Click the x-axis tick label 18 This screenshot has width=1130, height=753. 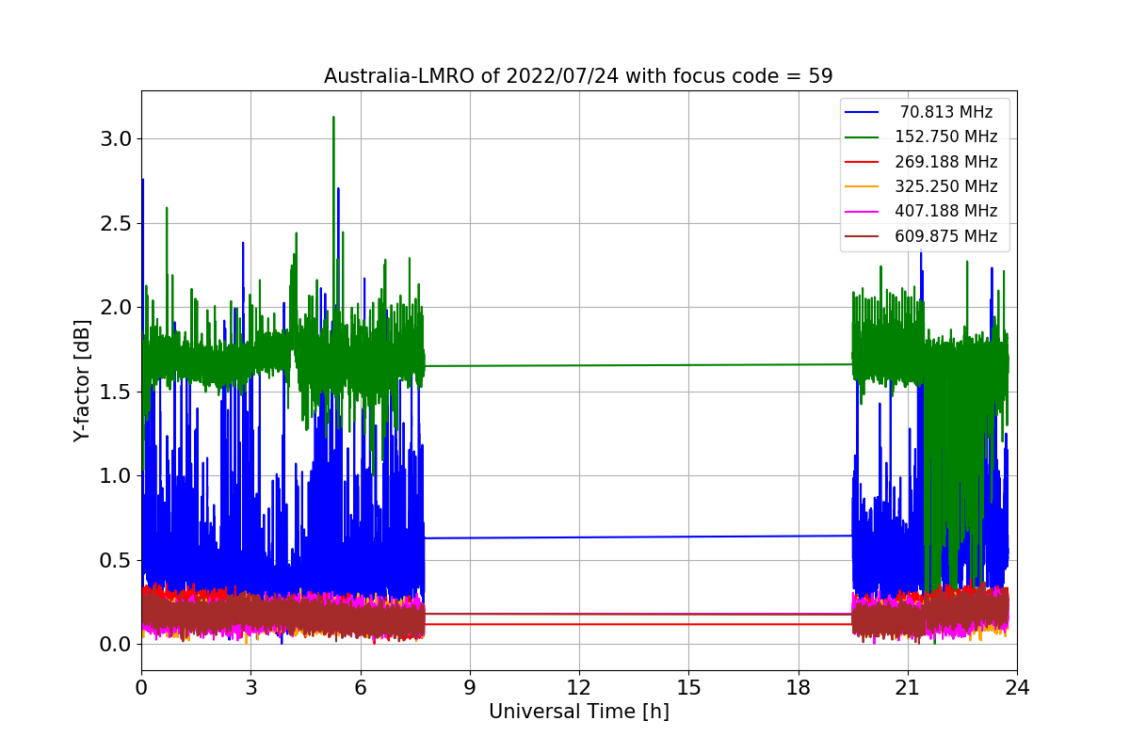click(798, 688)
